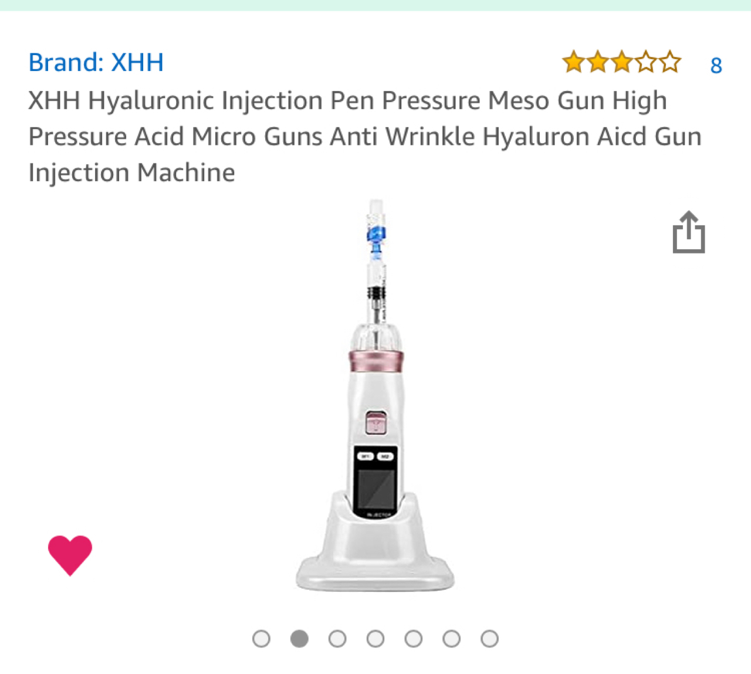Click the first gold rating star
This screenshot has height=674, width=751.
tap(573, 62)
